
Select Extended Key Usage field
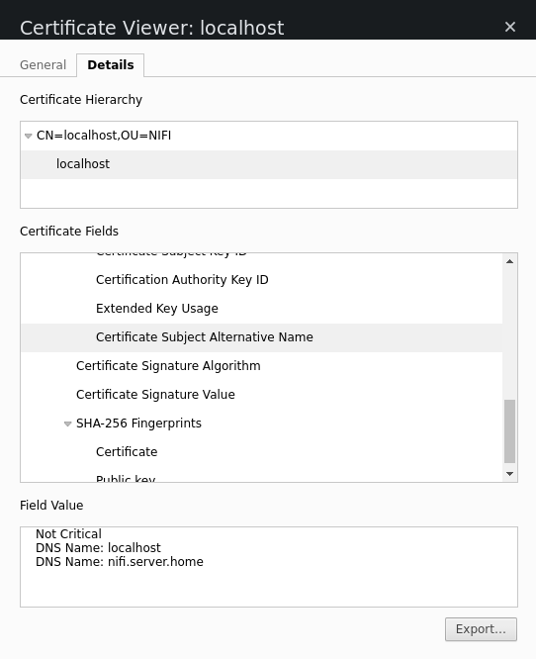coord(261,309)
